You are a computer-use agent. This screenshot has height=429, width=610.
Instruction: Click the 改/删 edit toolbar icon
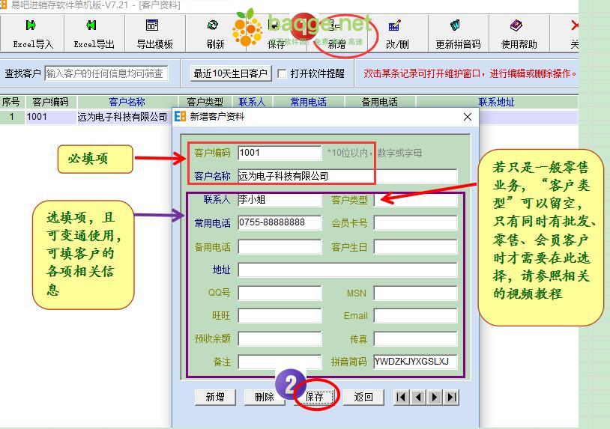coord(397,34)
